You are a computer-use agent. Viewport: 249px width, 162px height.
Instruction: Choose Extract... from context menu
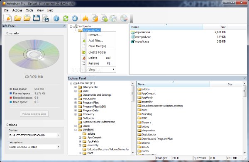98,35
